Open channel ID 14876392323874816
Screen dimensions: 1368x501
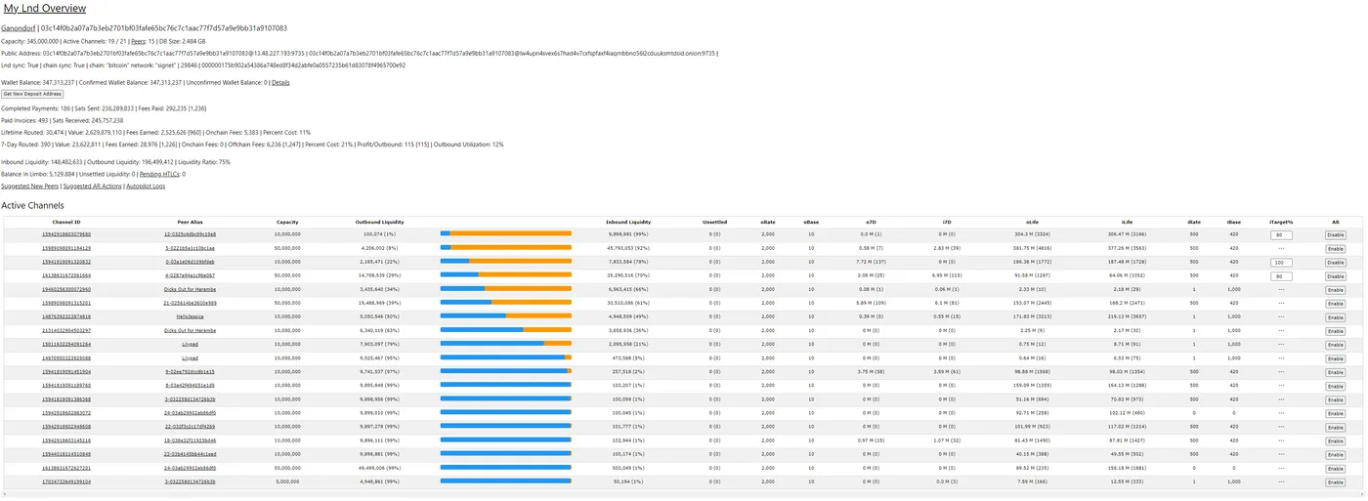pos(65,317)
